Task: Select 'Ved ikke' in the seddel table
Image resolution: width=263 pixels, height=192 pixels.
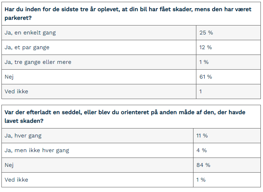Action: pos(16,180)
